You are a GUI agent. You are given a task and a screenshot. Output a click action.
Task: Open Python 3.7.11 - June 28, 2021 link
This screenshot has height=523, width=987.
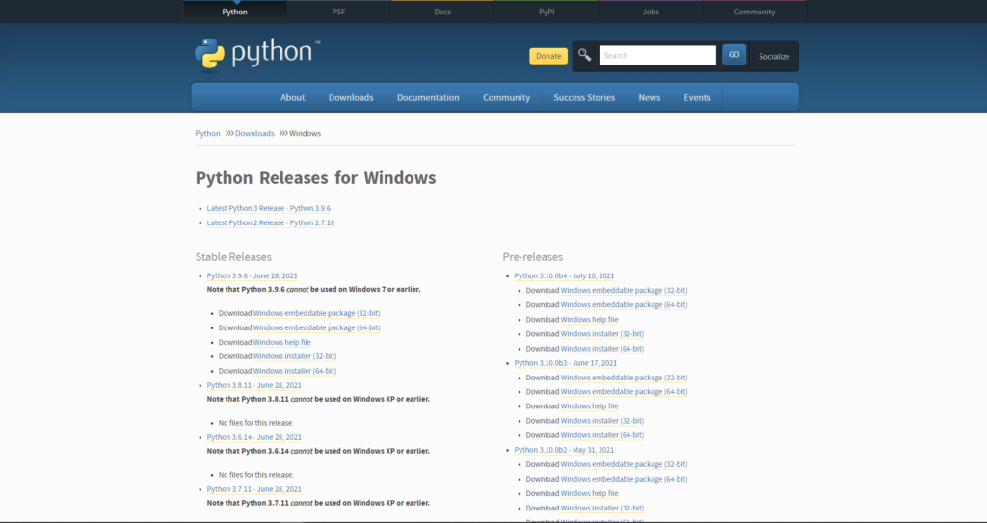coord(254,489)
